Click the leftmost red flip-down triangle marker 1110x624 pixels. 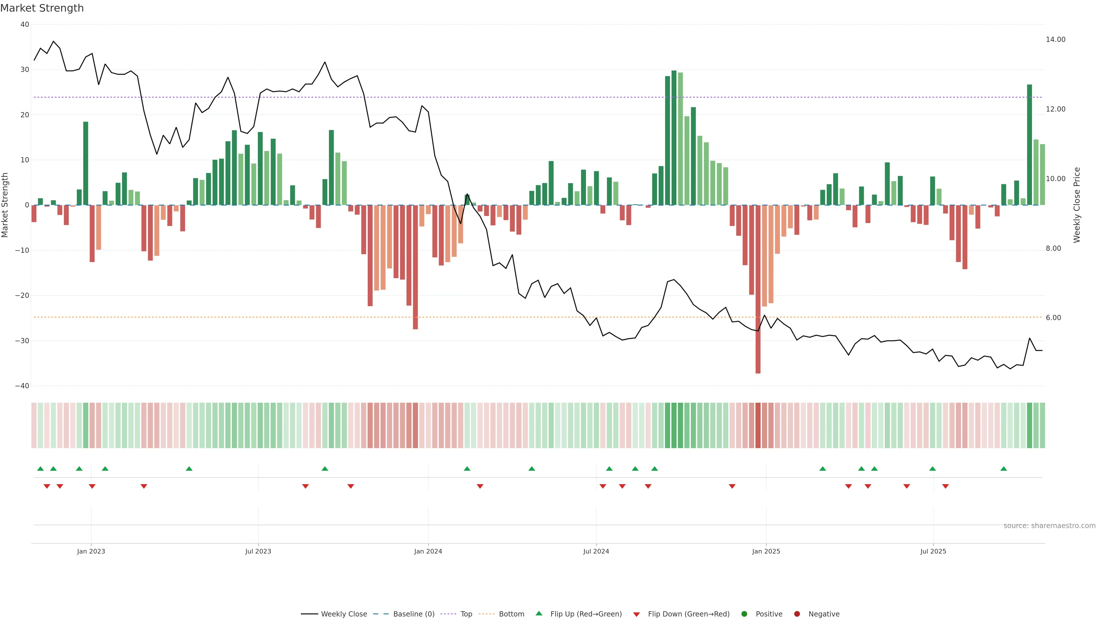pos(47,486)
